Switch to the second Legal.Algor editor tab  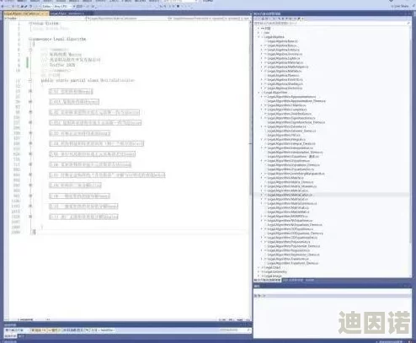68,13
